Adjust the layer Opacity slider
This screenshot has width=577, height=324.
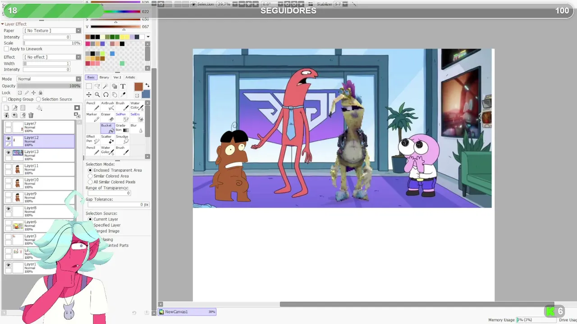pos(49,86)
